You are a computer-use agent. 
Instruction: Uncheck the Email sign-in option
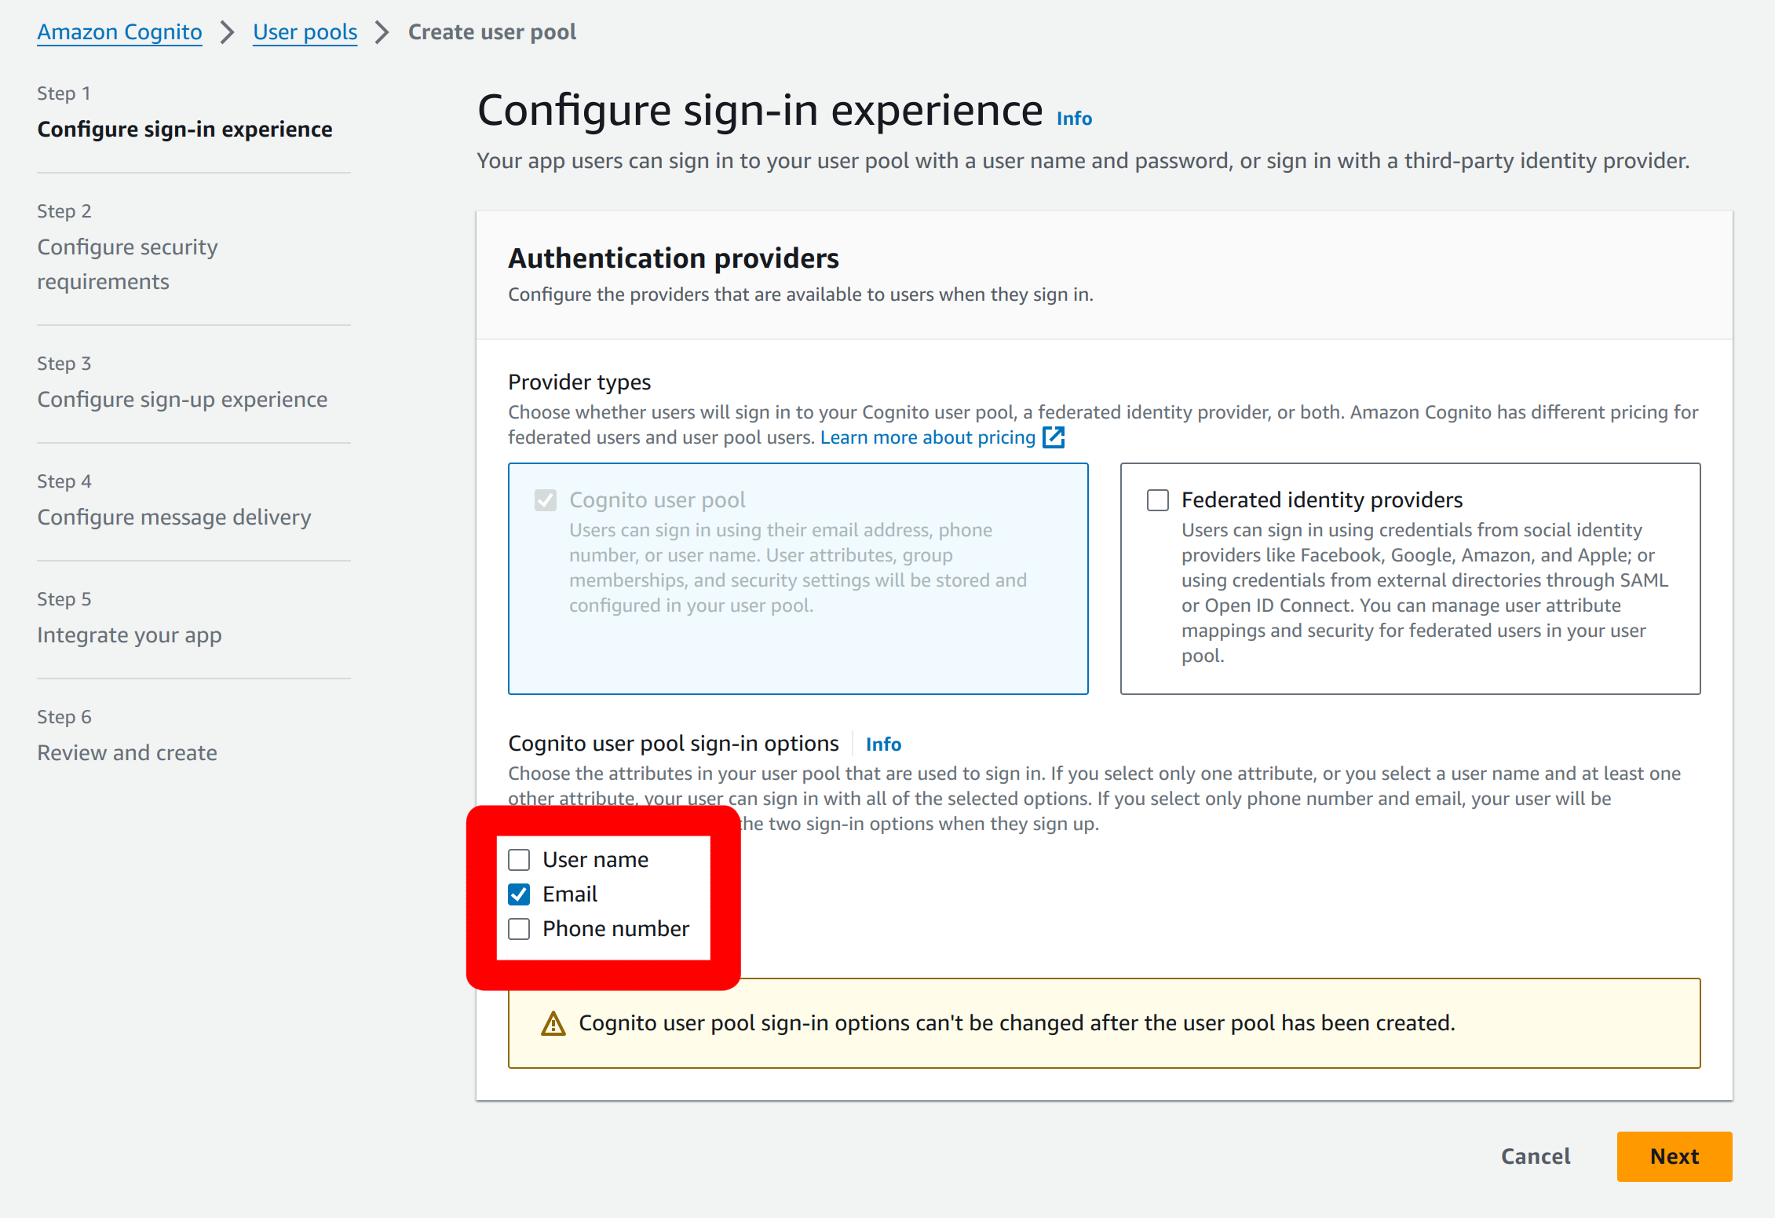click(519, 894)
